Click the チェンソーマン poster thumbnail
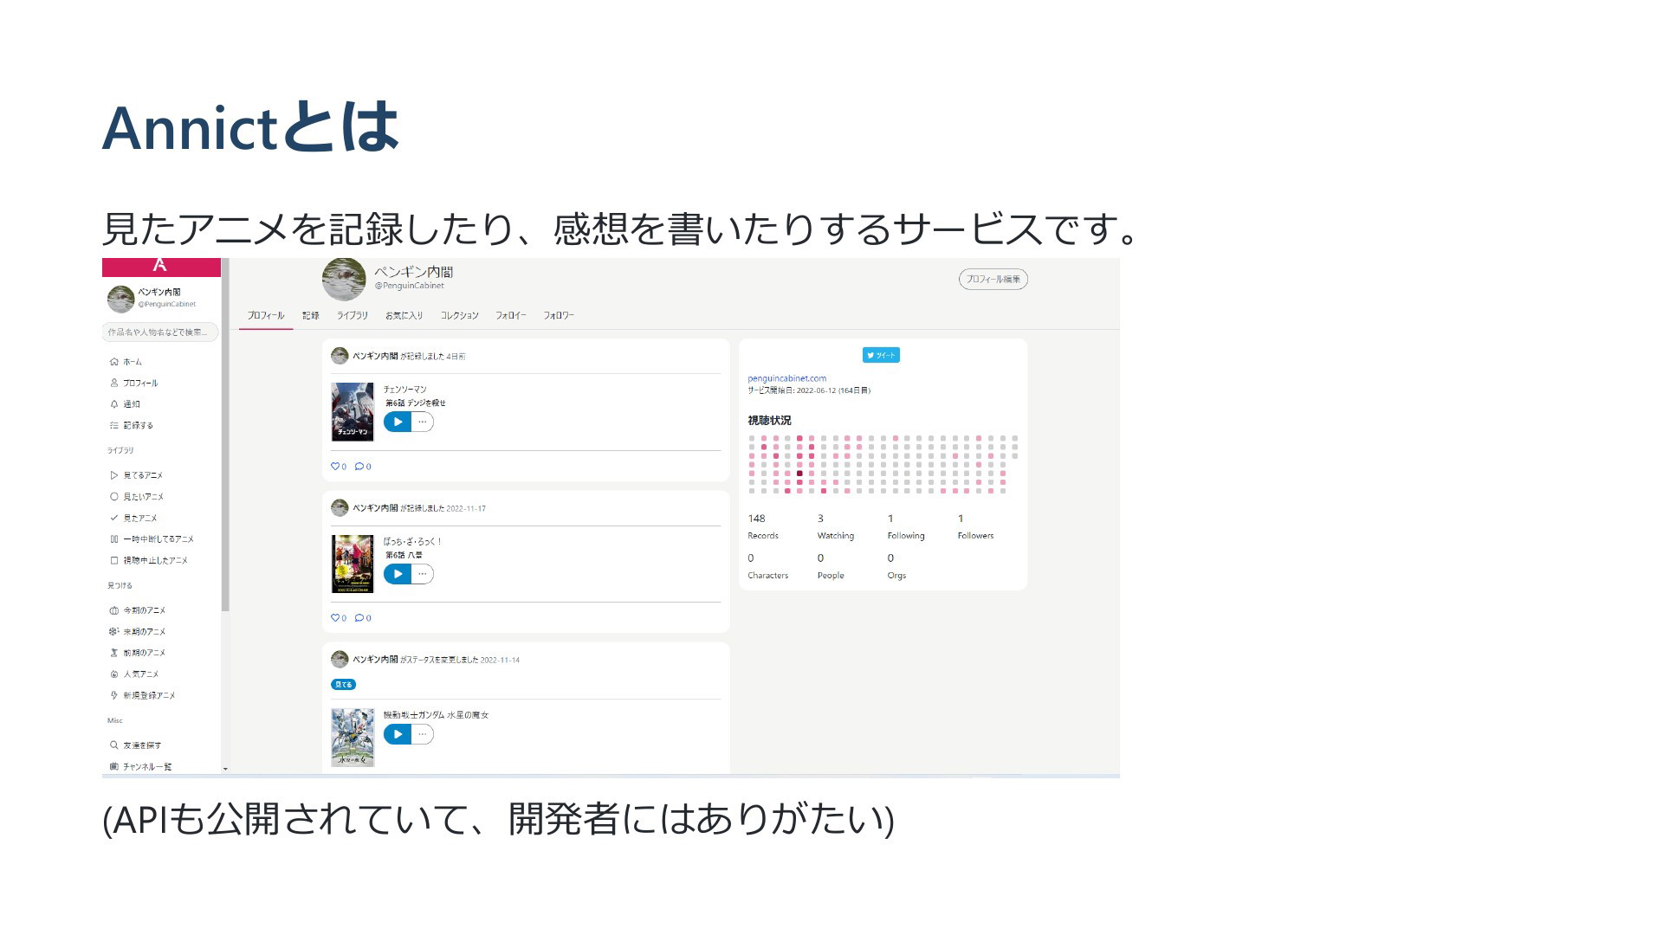Viewport: 1663px width, 935px height. (x=353, y=412)
